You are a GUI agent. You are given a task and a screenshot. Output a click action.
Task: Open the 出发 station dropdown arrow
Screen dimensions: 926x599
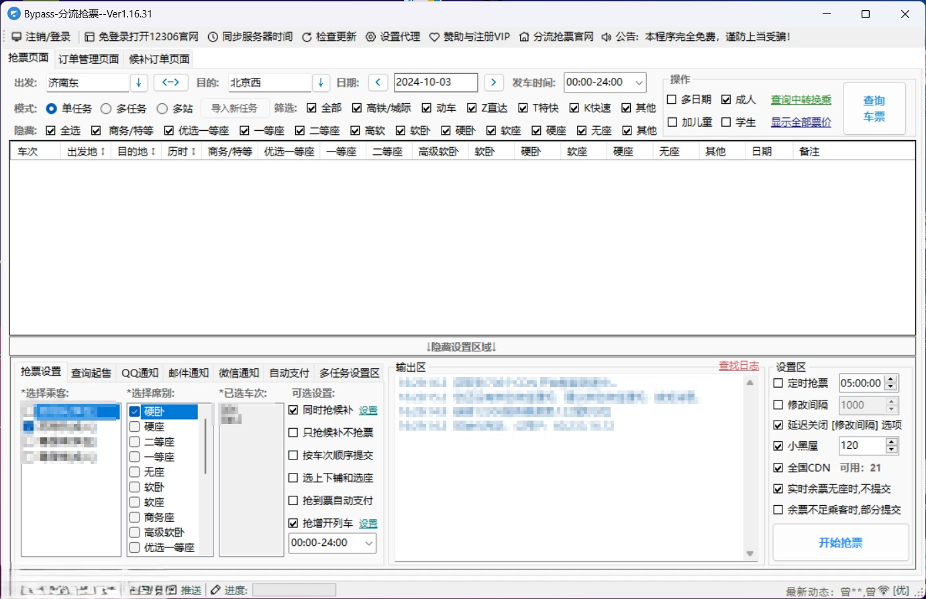[139, 83]
